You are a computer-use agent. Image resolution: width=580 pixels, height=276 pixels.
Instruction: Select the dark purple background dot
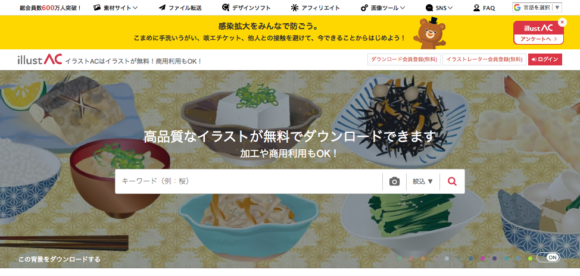point(495,259)
